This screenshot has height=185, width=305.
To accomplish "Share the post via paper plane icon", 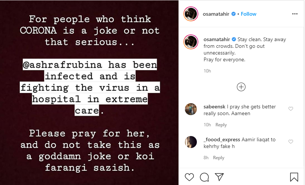I will [219, 176].
